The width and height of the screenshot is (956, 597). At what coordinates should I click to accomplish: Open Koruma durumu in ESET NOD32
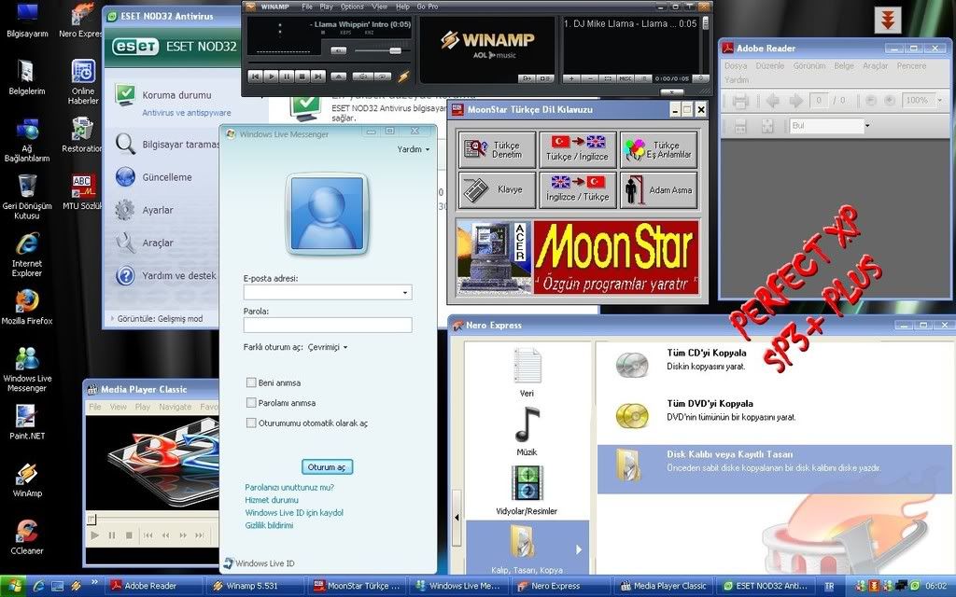click(x=176, y=95)
